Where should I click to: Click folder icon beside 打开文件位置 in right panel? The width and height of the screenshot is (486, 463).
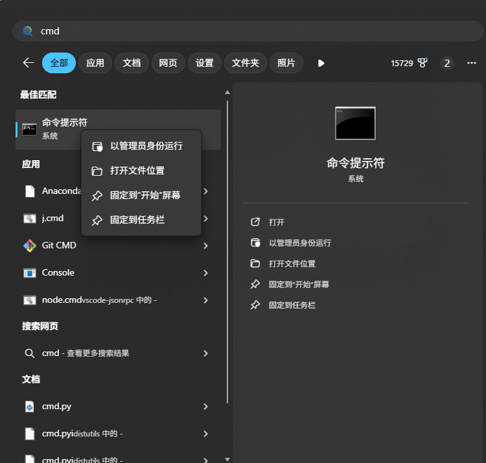click(255, 263)
